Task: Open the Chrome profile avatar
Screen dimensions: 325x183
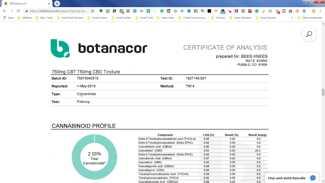Action: (x=313, y=11)
